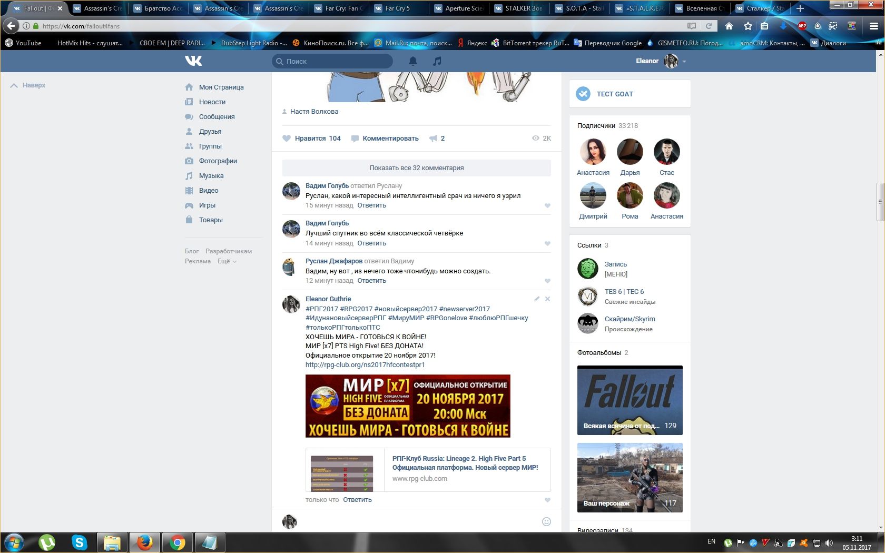885x553 pixels.
Task: Open the Ваш персонаж photo album
Action: click(630, 478)
